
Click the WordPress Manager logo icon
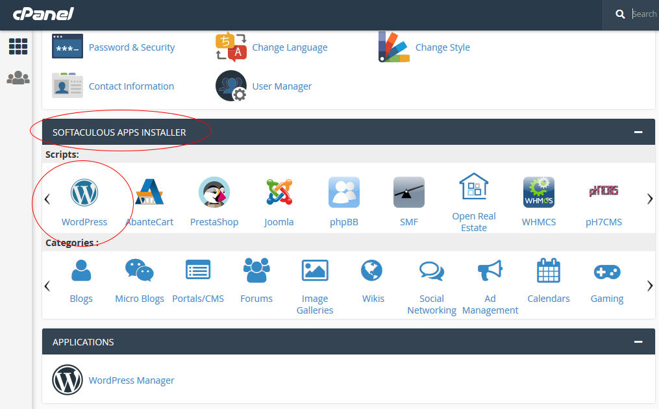[x=68, y=380]
